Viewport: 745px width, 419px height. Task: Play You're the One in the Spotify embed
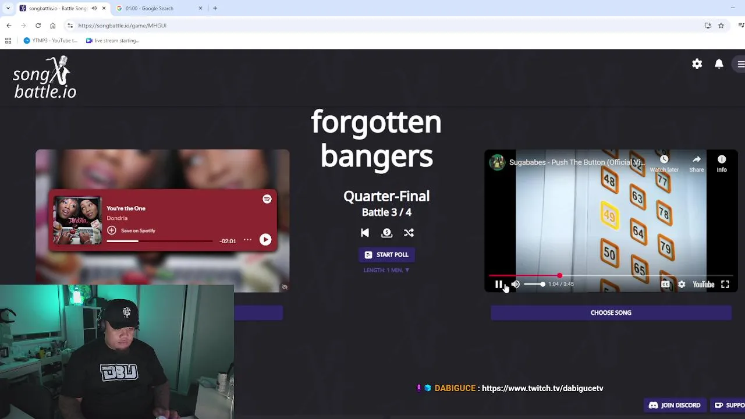coord(265,240)
